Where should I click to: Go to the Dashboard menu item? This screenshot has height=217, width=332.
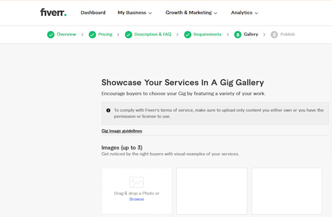(93, 13)
